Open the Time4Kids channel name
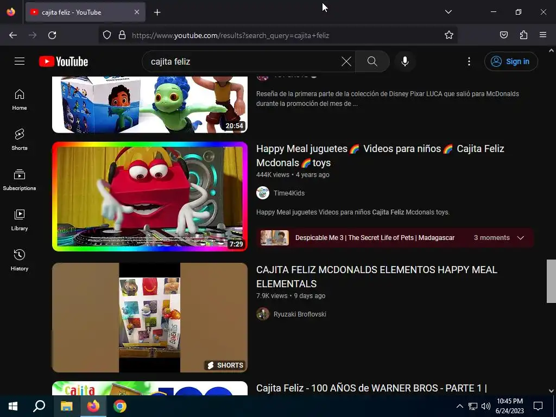The width and height of the screenshot is (556, 417). (289, 193)
